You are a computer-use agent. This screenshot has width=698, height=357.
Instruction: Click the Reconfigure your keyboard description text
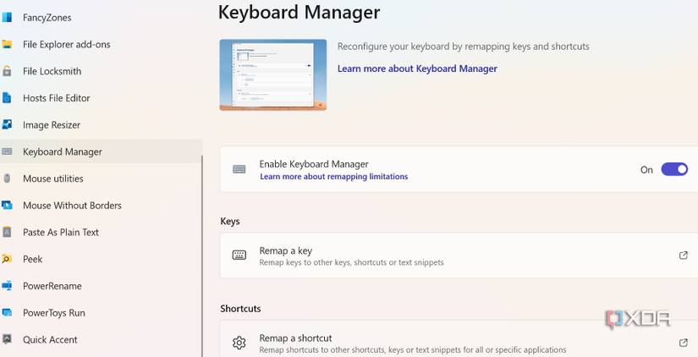click(463, 47)
